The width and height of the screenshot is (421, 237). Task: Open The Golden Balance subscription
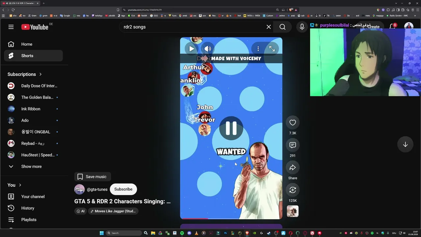[x=34, y=97]
